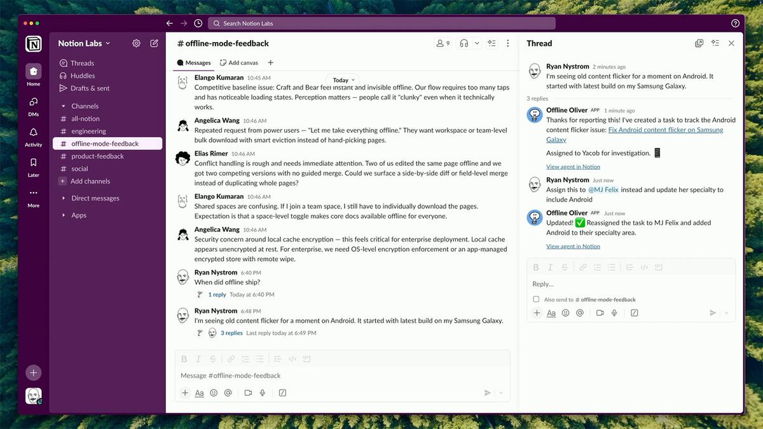
Task: Toggle italic in channel composer
Action: [x=198, y=358]
